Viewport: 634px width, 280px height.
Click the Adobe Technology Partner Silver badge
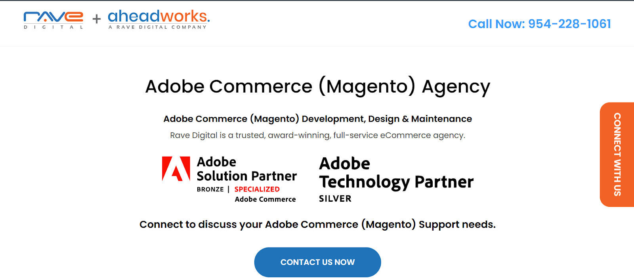[396, 177]
